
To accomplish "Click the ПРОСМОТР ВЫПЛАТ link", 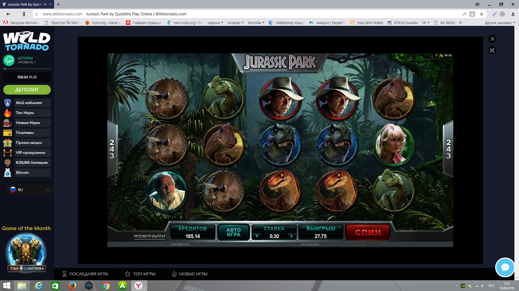I will click(149, 236).
